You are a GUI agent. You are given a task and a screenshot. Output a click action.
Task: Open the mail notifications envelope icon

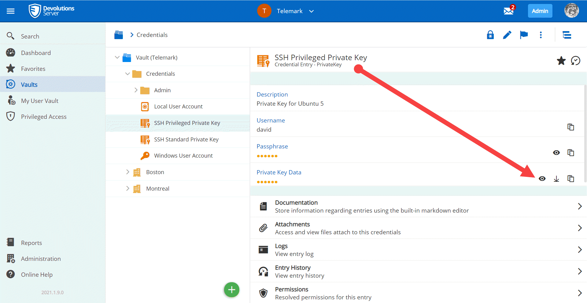tap(508, 11)
